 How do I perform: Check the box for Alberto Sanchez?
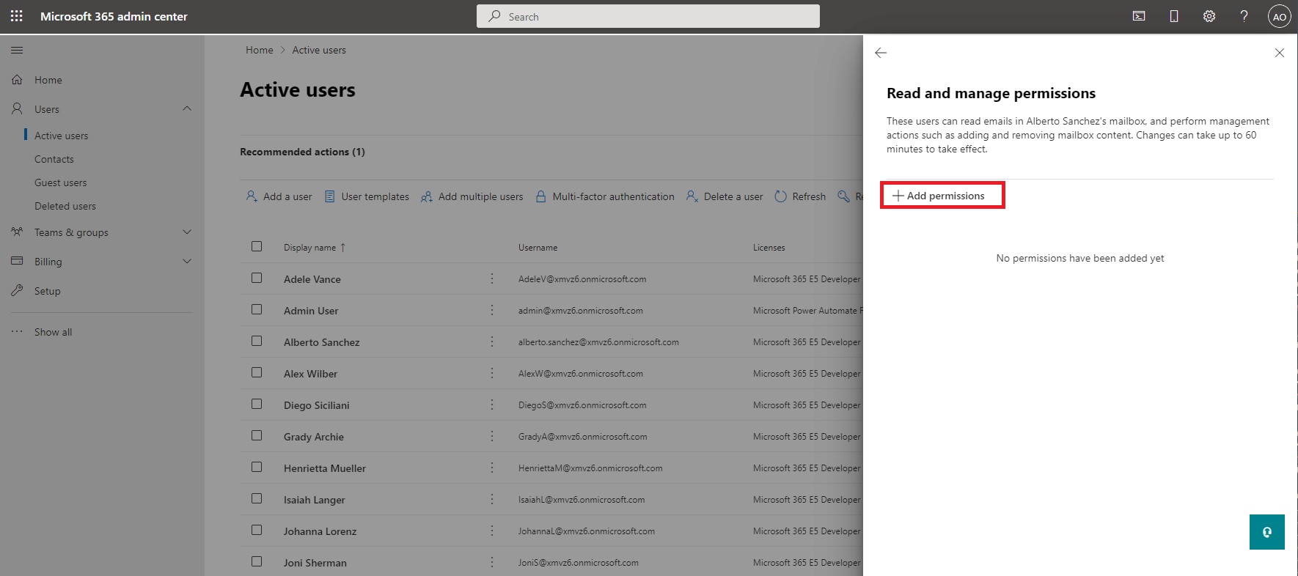pyautogui.click(x=257, y=341)
